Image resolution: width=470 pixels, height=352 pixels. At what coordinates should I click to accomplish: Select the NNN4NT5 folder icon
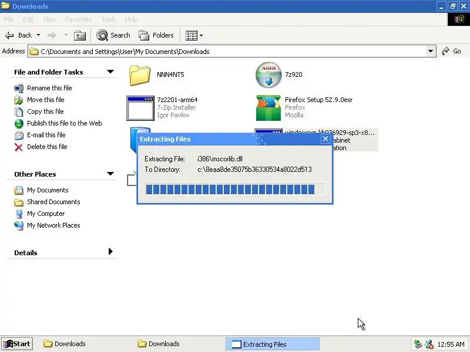[x=140, y=76]
